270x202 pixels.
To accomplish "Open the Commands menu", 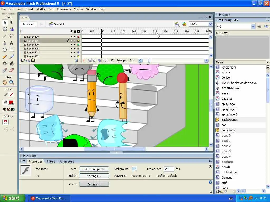I will (64, 9).
